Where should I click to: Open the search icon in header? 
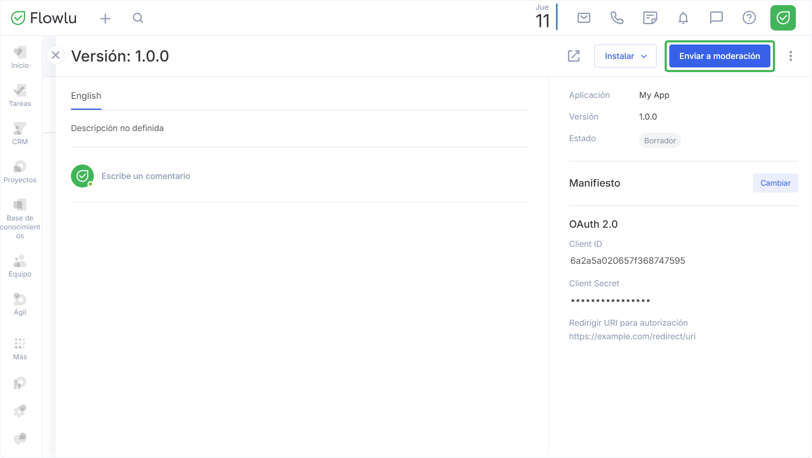pyautogui.click(x=138, y=18)
